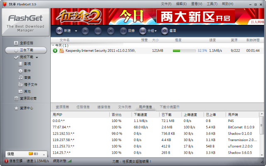Image resolution: width=266 pixels, height=166 pixels.
Task: Select the peer row 119.237.58.*:*
Action: [x=155, y=140]
